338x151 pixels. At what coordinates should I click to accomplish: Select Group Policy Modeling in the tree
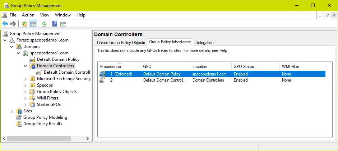tap(45, 117)
